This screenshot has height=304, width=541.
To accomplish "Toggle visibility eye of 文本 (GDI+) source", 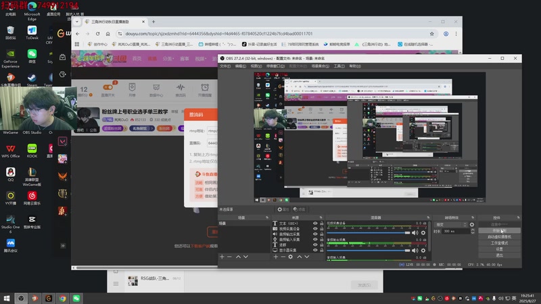I will tap(315, 224).
